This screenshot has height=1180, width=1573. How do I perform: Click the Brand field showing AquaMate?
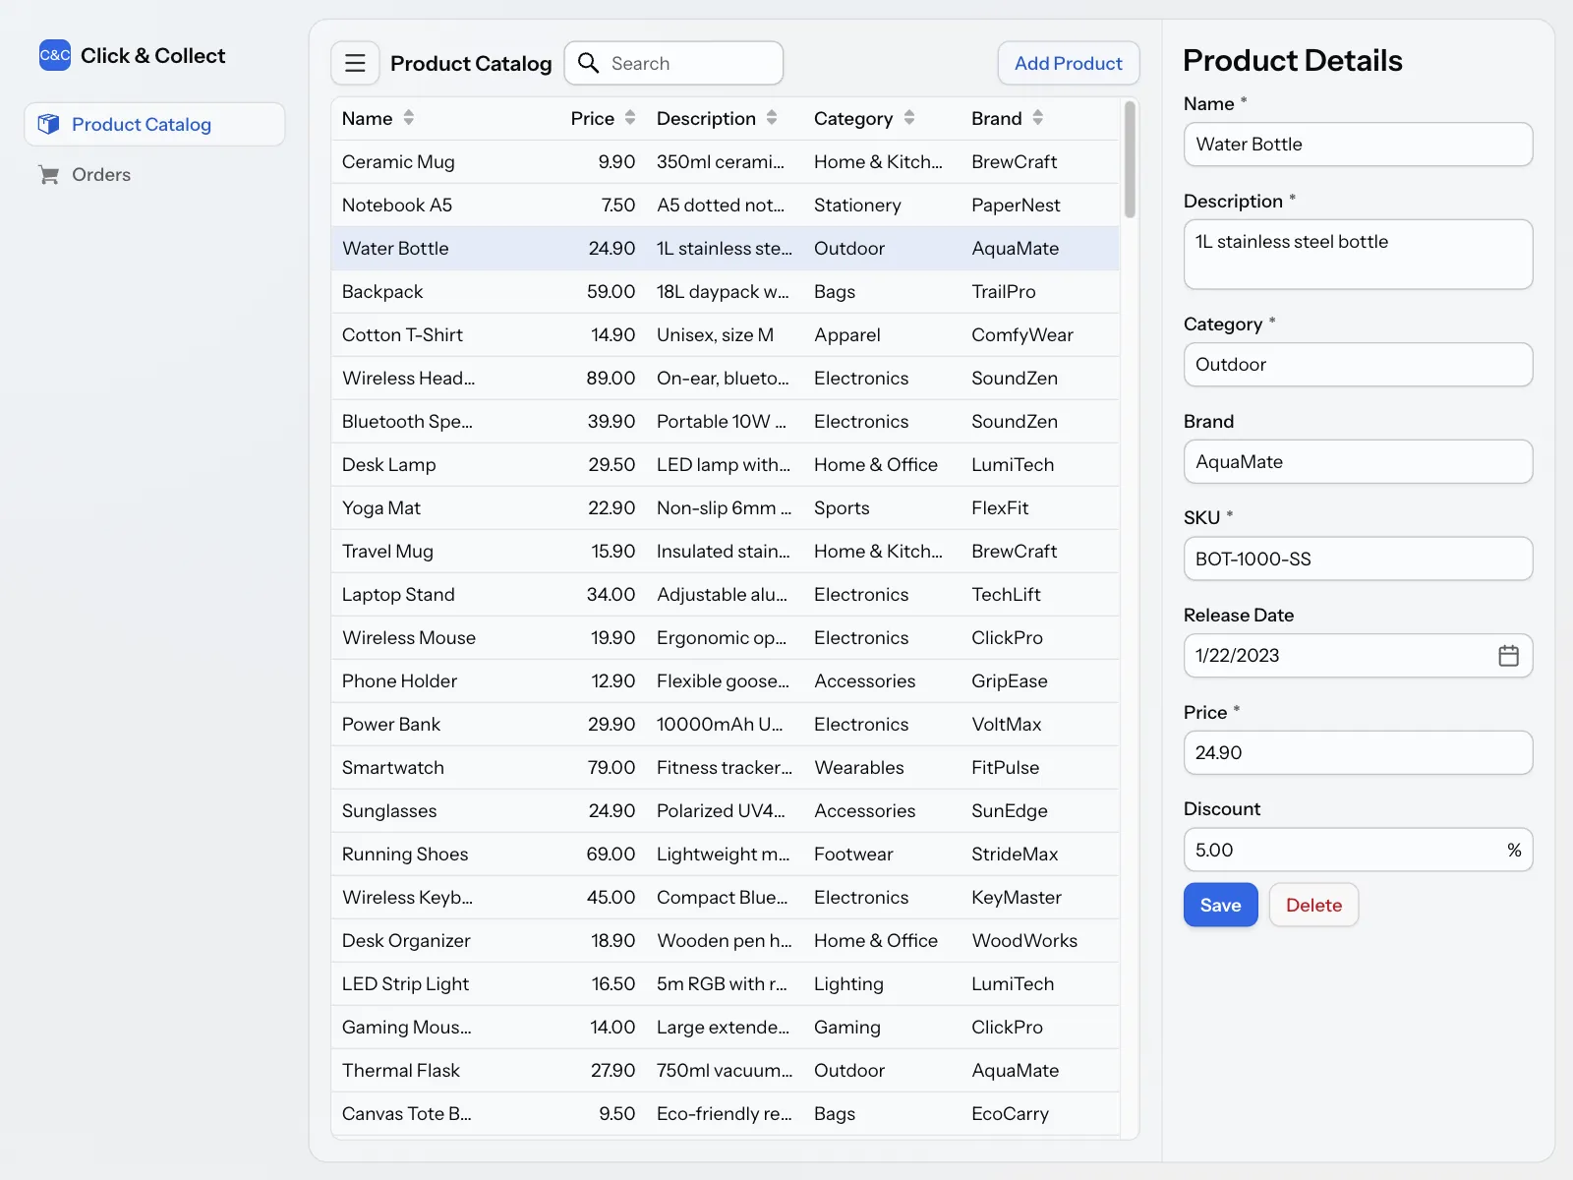point(1358,461)
